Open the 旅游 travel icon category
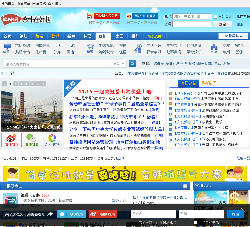The image size is (250, 227). coord(90,49)
